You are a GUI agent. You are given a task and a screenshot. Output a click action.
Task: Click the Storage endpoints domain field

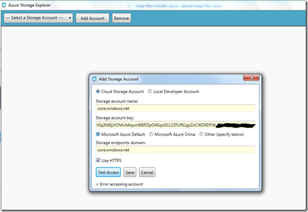(175, 150)
